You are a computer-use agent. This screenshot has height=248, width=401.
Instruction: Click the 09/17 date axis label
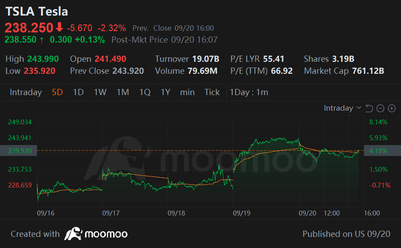click(x=111, y=213)
